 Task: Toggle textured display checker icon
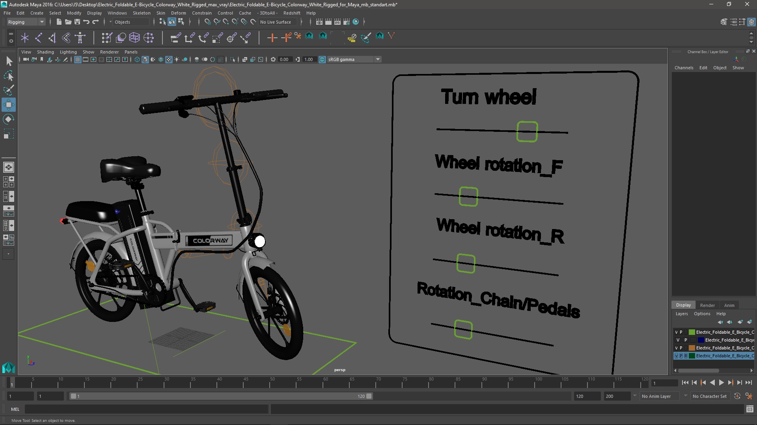point(169,59)
